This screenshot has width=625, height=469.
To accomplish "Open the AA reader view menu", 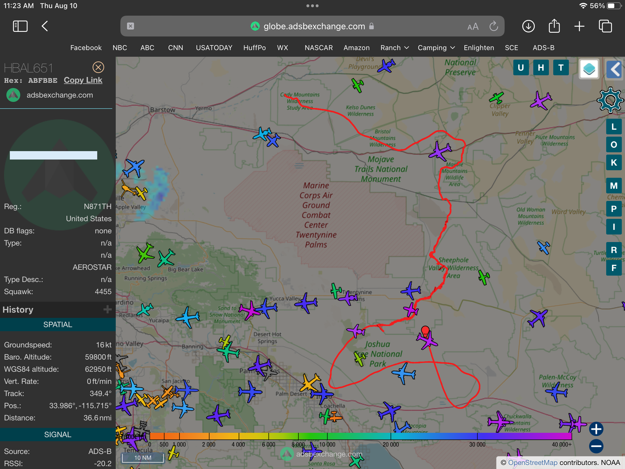I will pos(473,27).
